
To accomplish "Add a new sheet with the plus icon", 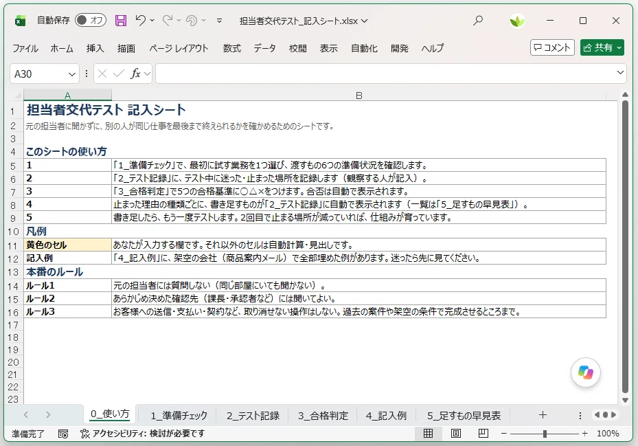I will (543, 414).
